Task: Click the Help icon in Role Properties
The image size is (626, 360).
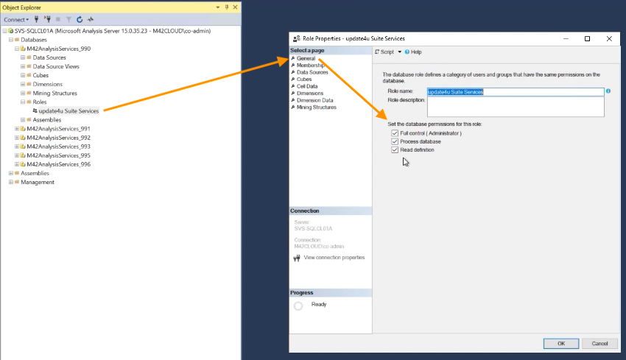Action: pos(412,52)
